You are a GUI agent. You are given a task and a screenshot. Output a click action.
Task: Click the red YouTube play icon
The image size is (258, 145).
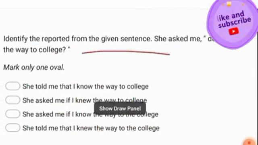point(233,31)
